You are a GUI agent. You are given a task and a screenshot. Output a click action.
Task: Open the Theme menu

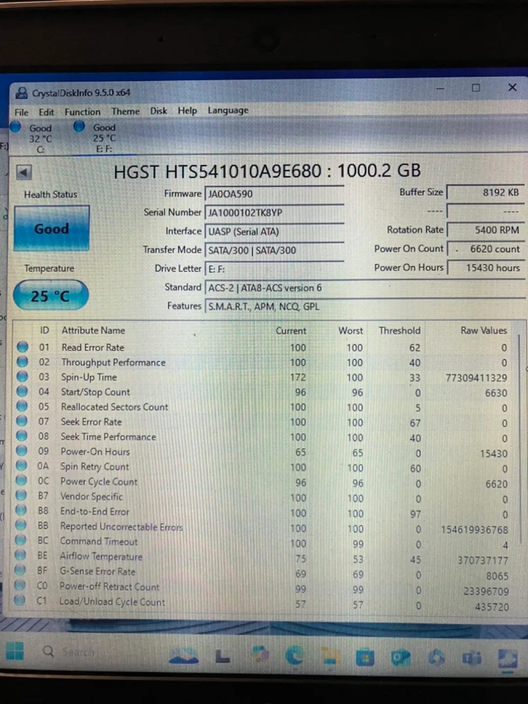pos(125,111)
